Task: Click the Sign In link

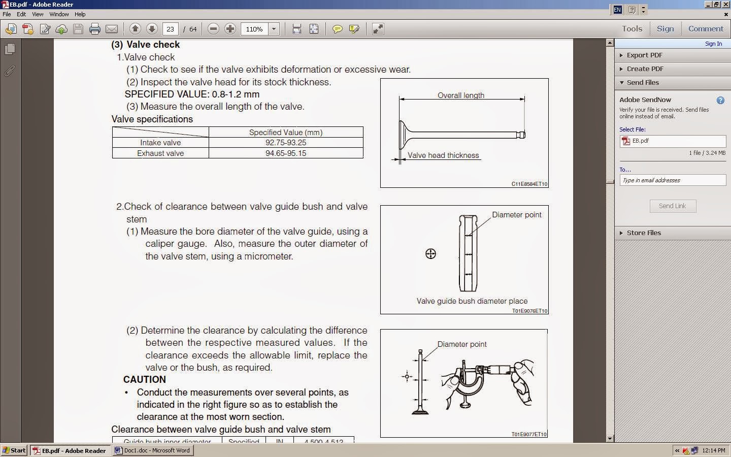Action: tap(713, 44)
